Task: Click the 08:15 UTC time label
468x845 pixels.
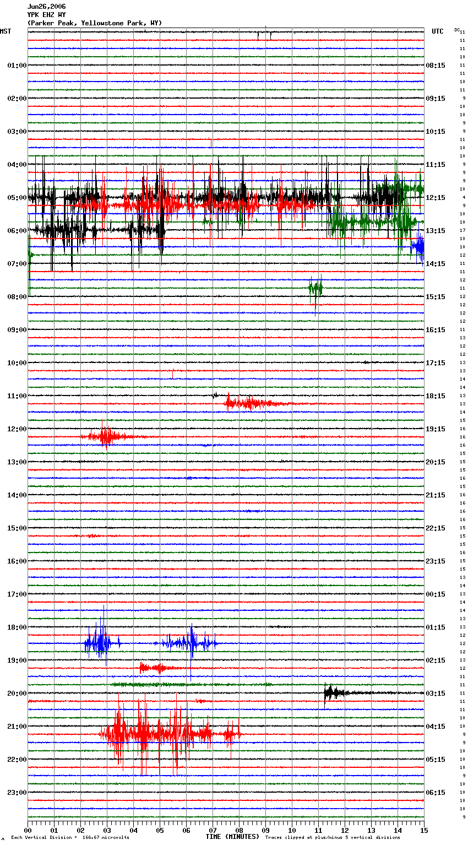Action: [436, 65]
